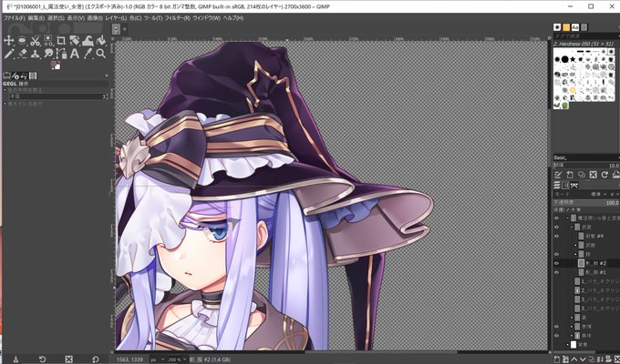Viewport: 620px width, 364px height.
Task: Toggle the lock pixels protection icon
Action: click(x=569, y=209)
